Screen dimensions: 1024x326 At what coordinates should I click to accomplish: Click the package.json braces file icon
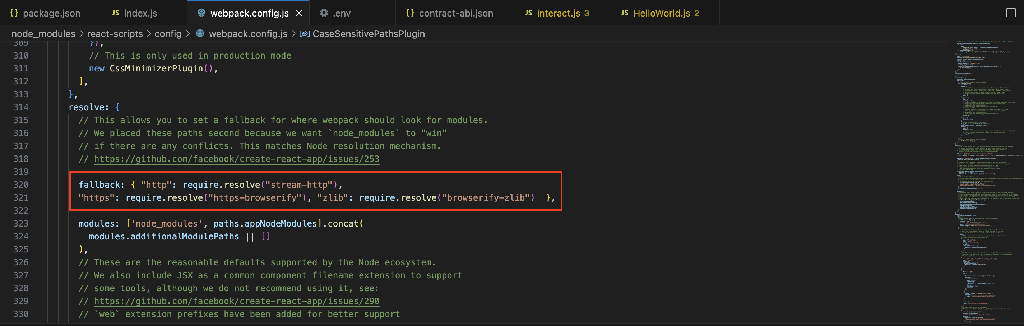click(14, 13)
